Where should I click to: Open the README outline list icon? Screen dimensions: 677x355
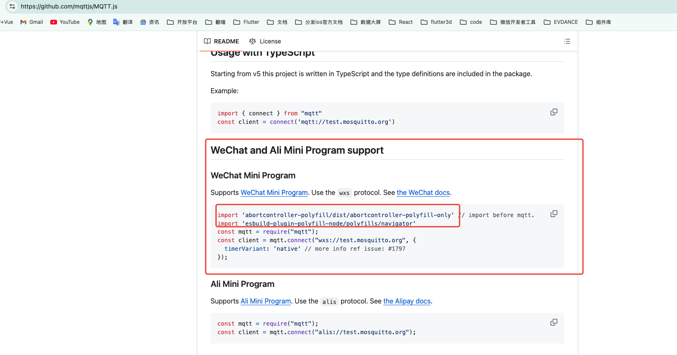(567, 41)
